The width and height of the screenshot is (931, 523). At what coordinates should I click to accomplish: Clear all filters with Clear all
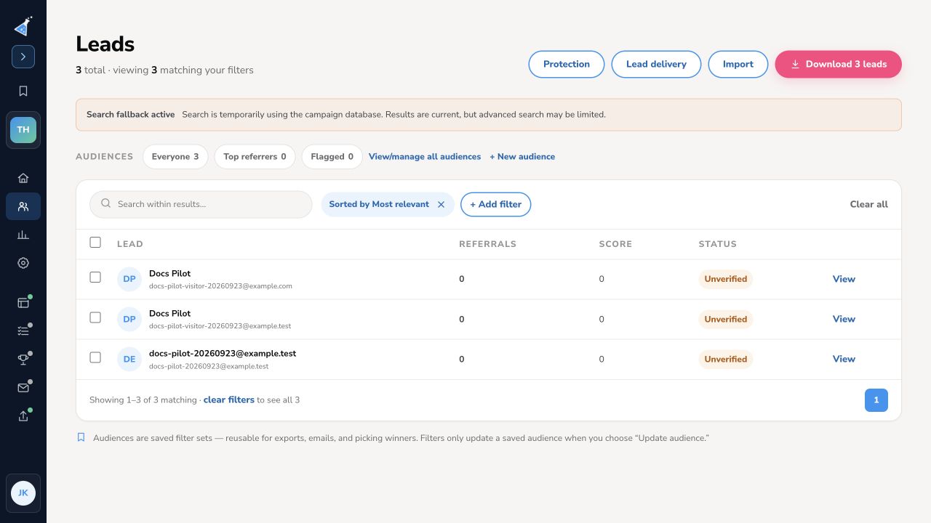869,205
